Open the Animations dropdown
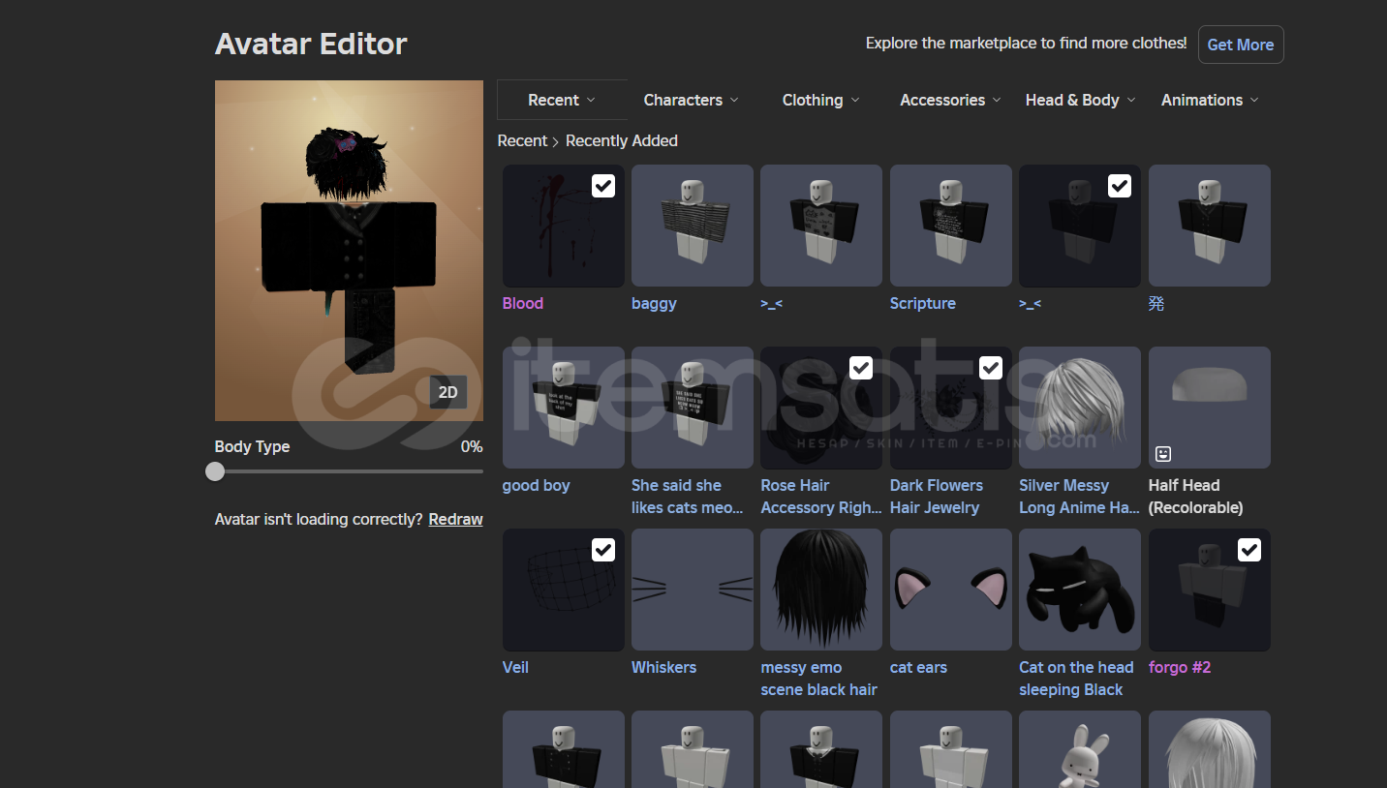The width and height of the screenshot is (1387, 788). [1210, 100]
